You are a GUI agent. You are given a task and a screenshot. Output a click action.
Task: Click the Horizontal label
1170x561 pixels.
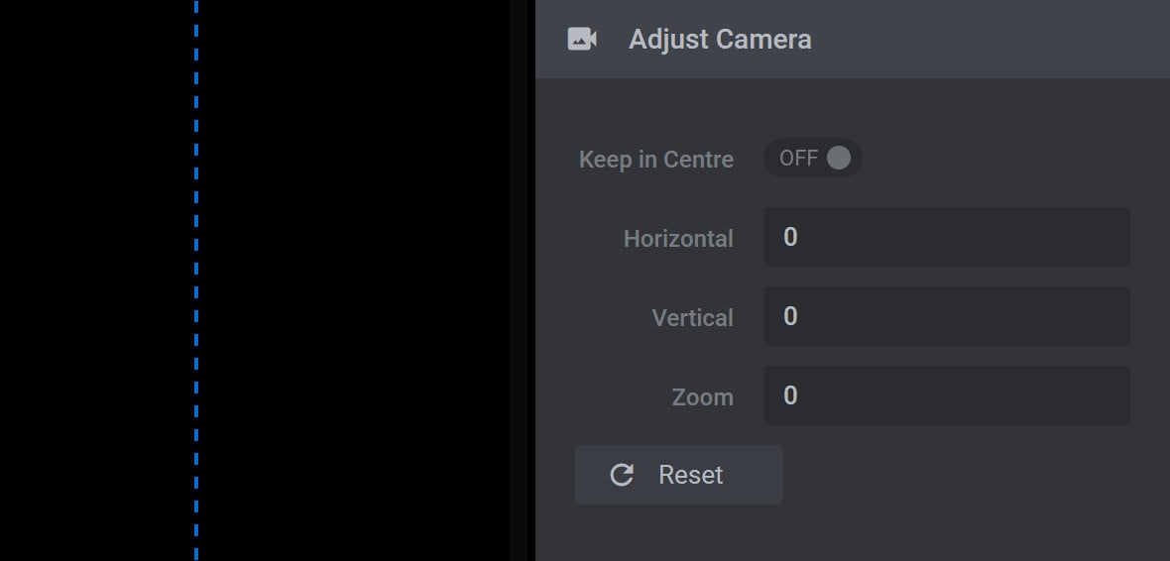coord(678,239)
